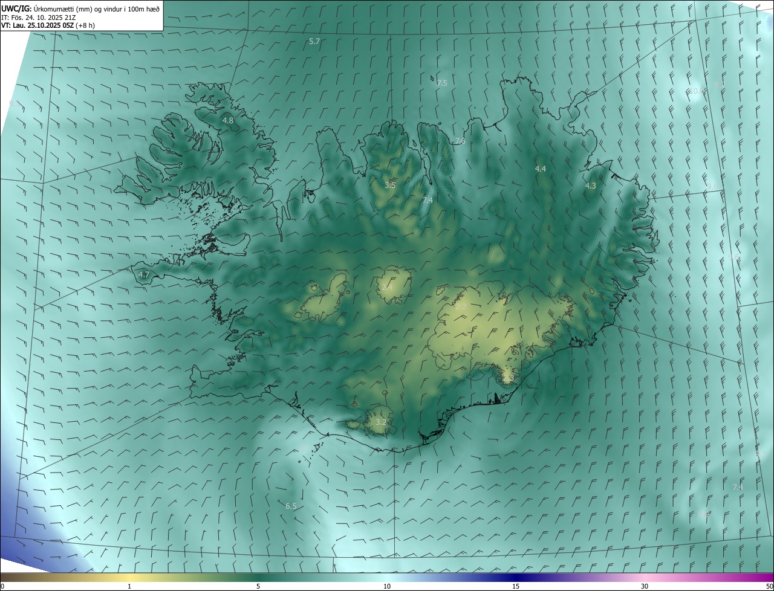Click the "5" tick label on the colour scale

(x=258, y=586)
